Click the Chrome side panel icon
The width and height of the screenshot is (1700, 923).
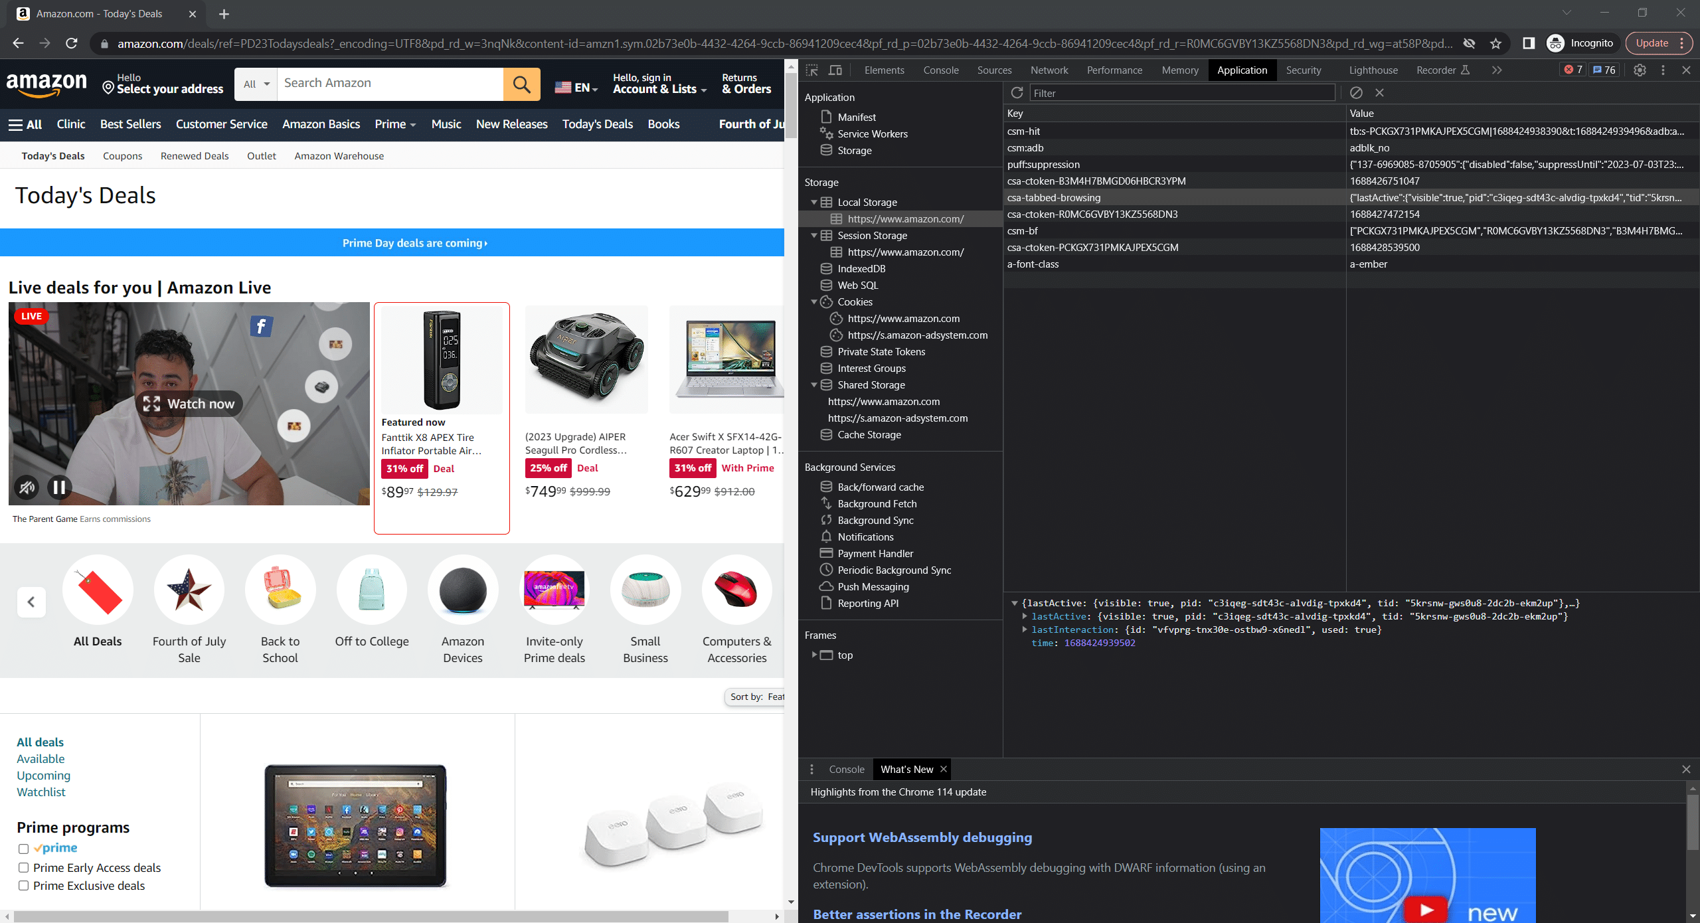1529,43
